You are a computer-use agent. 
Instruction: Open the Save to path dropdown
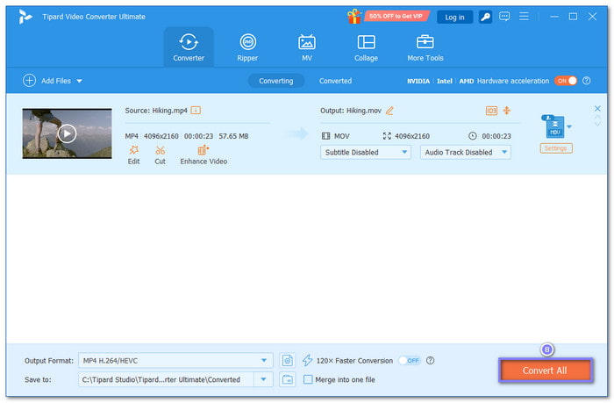(x=263, y=379)
